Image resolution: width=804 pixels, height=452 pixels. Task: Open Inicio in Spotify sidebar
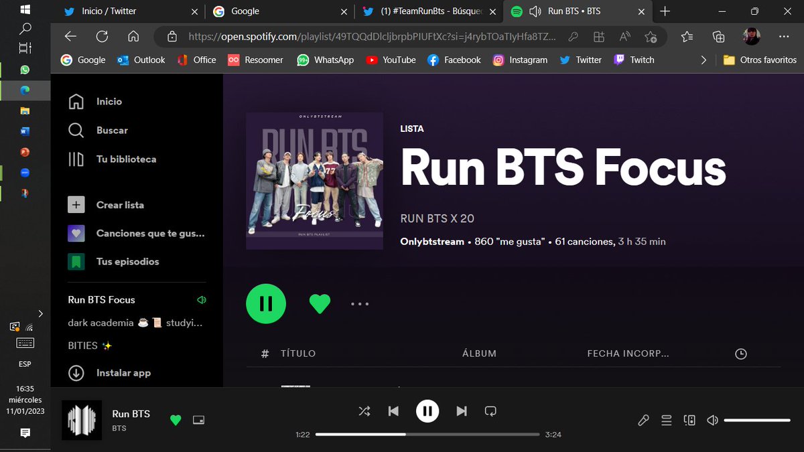click(95, 102)
